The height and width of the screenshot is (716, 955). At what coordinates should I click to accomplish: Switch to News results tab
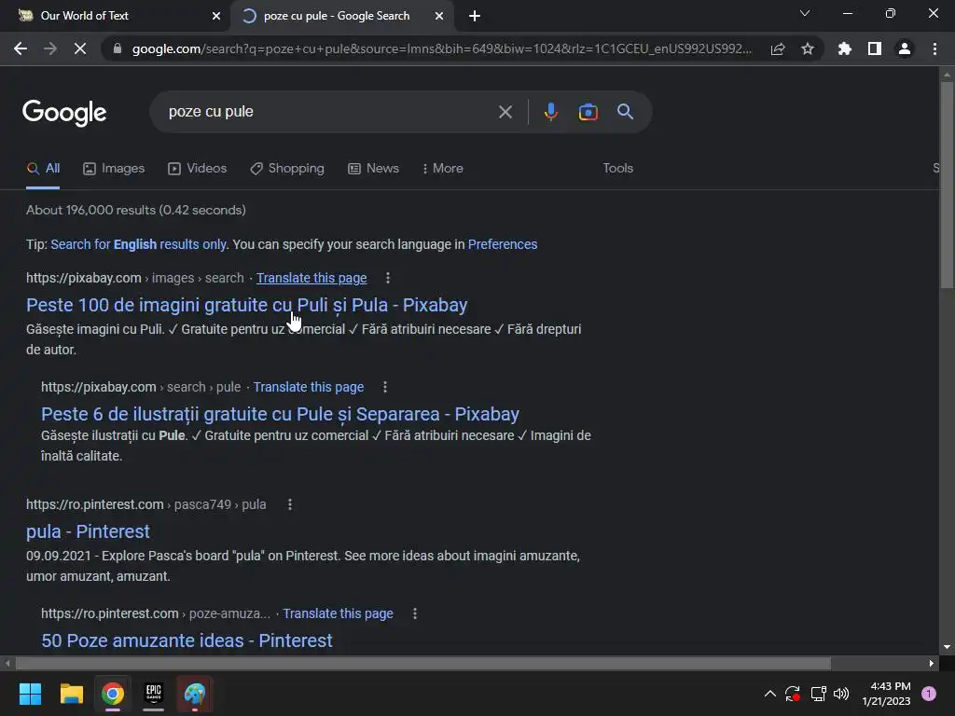click(x=373, y=169)
